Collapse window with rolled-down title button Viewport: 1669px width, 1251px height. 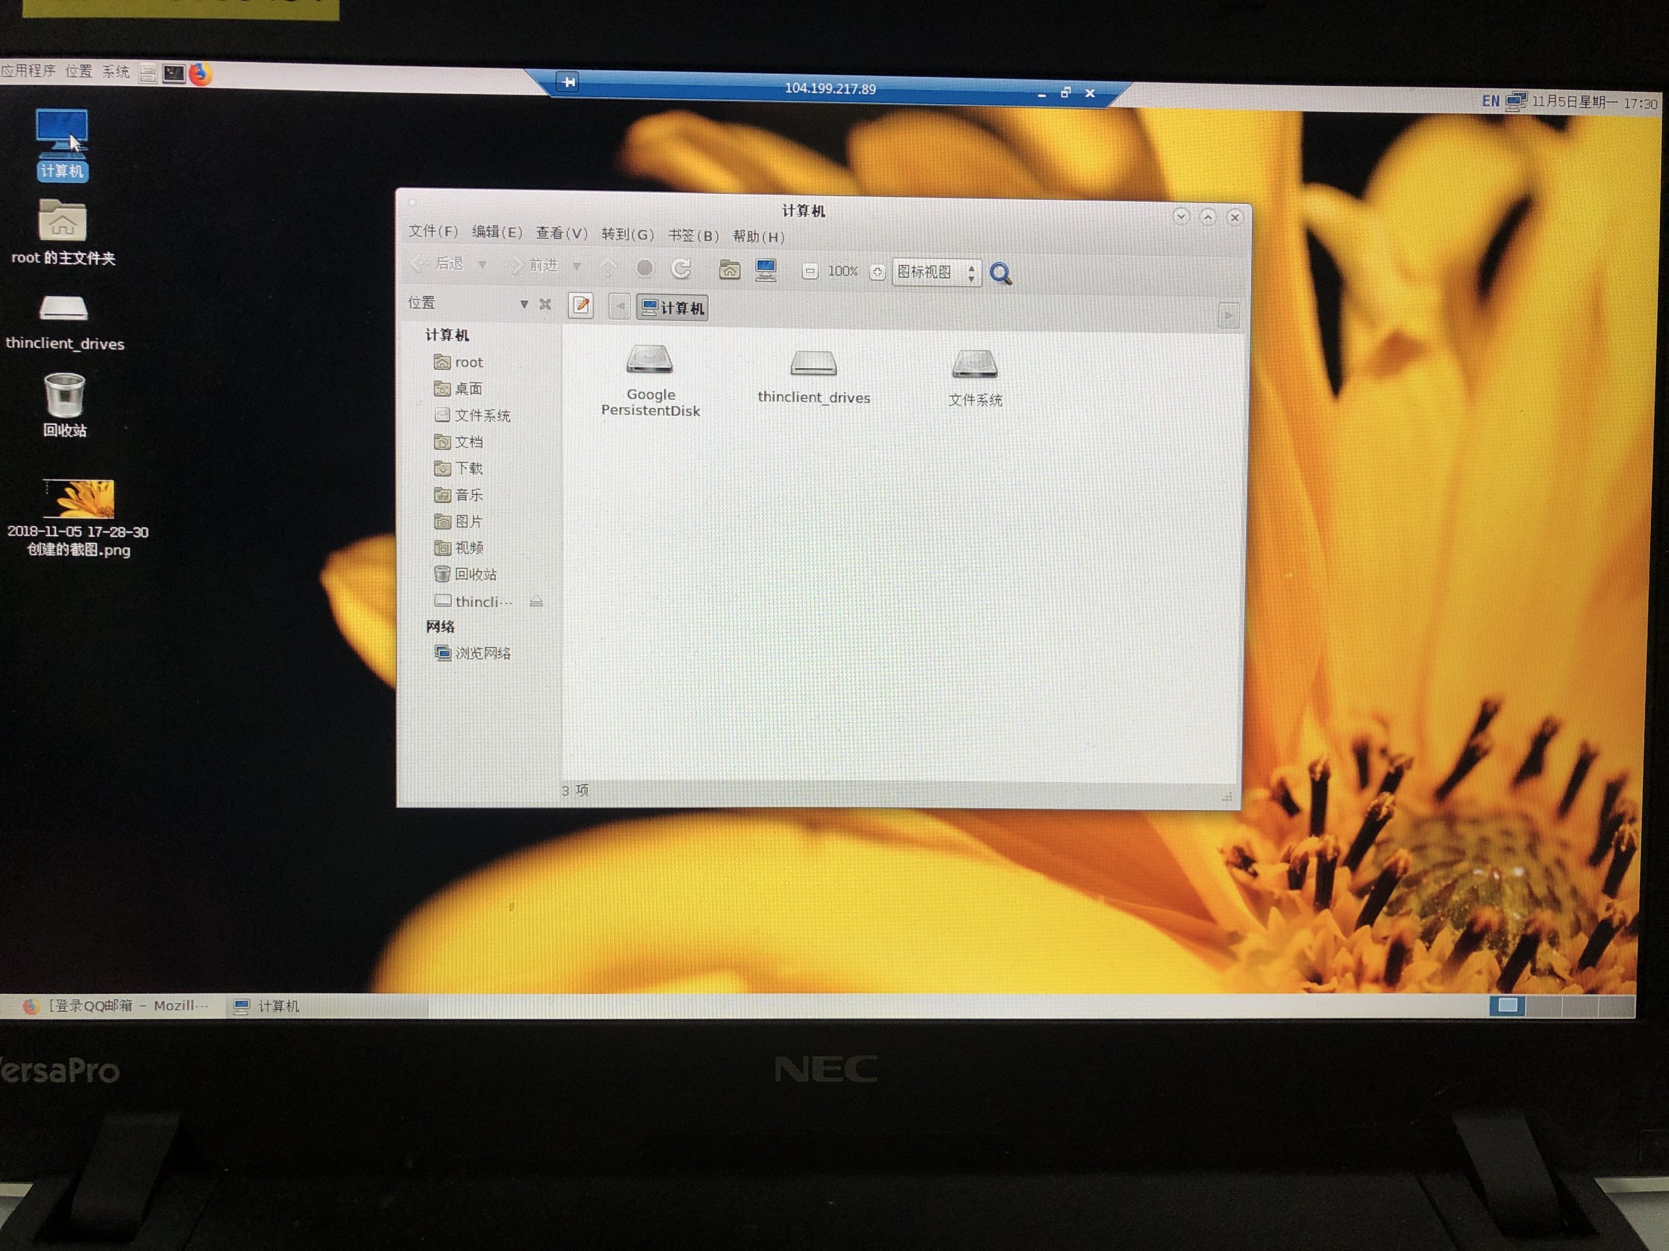1181,216
